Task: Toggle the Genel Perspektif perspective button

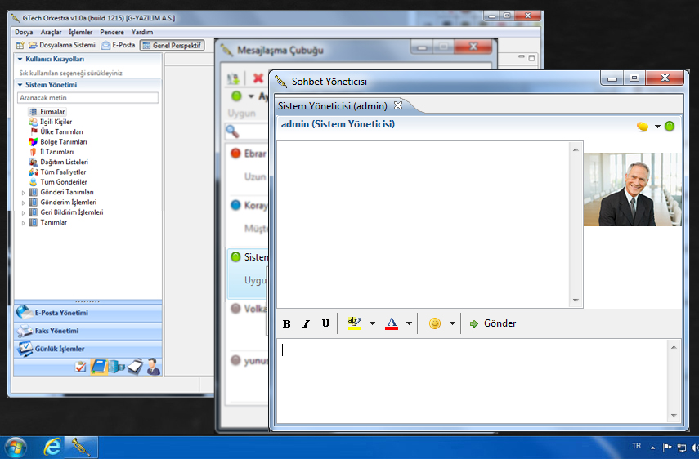Action: pyautogui.click(x=172, y=45)
